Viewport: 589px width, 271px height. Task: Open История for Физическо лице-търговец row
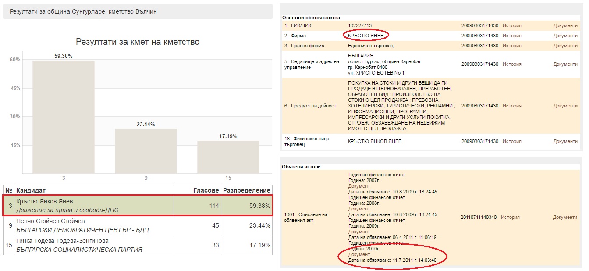(512, 142)
